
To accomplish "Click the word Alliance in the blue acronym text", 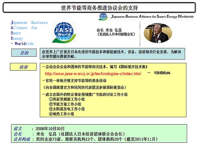I will pos(19,28).
